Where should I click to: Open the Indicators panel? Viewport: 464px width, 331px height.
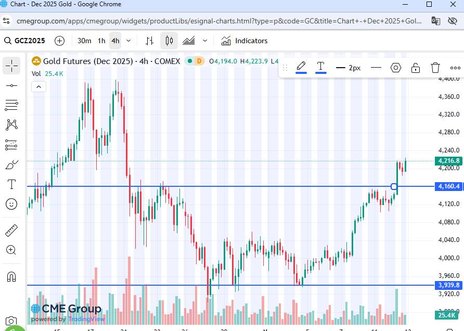tap(244, 41)
